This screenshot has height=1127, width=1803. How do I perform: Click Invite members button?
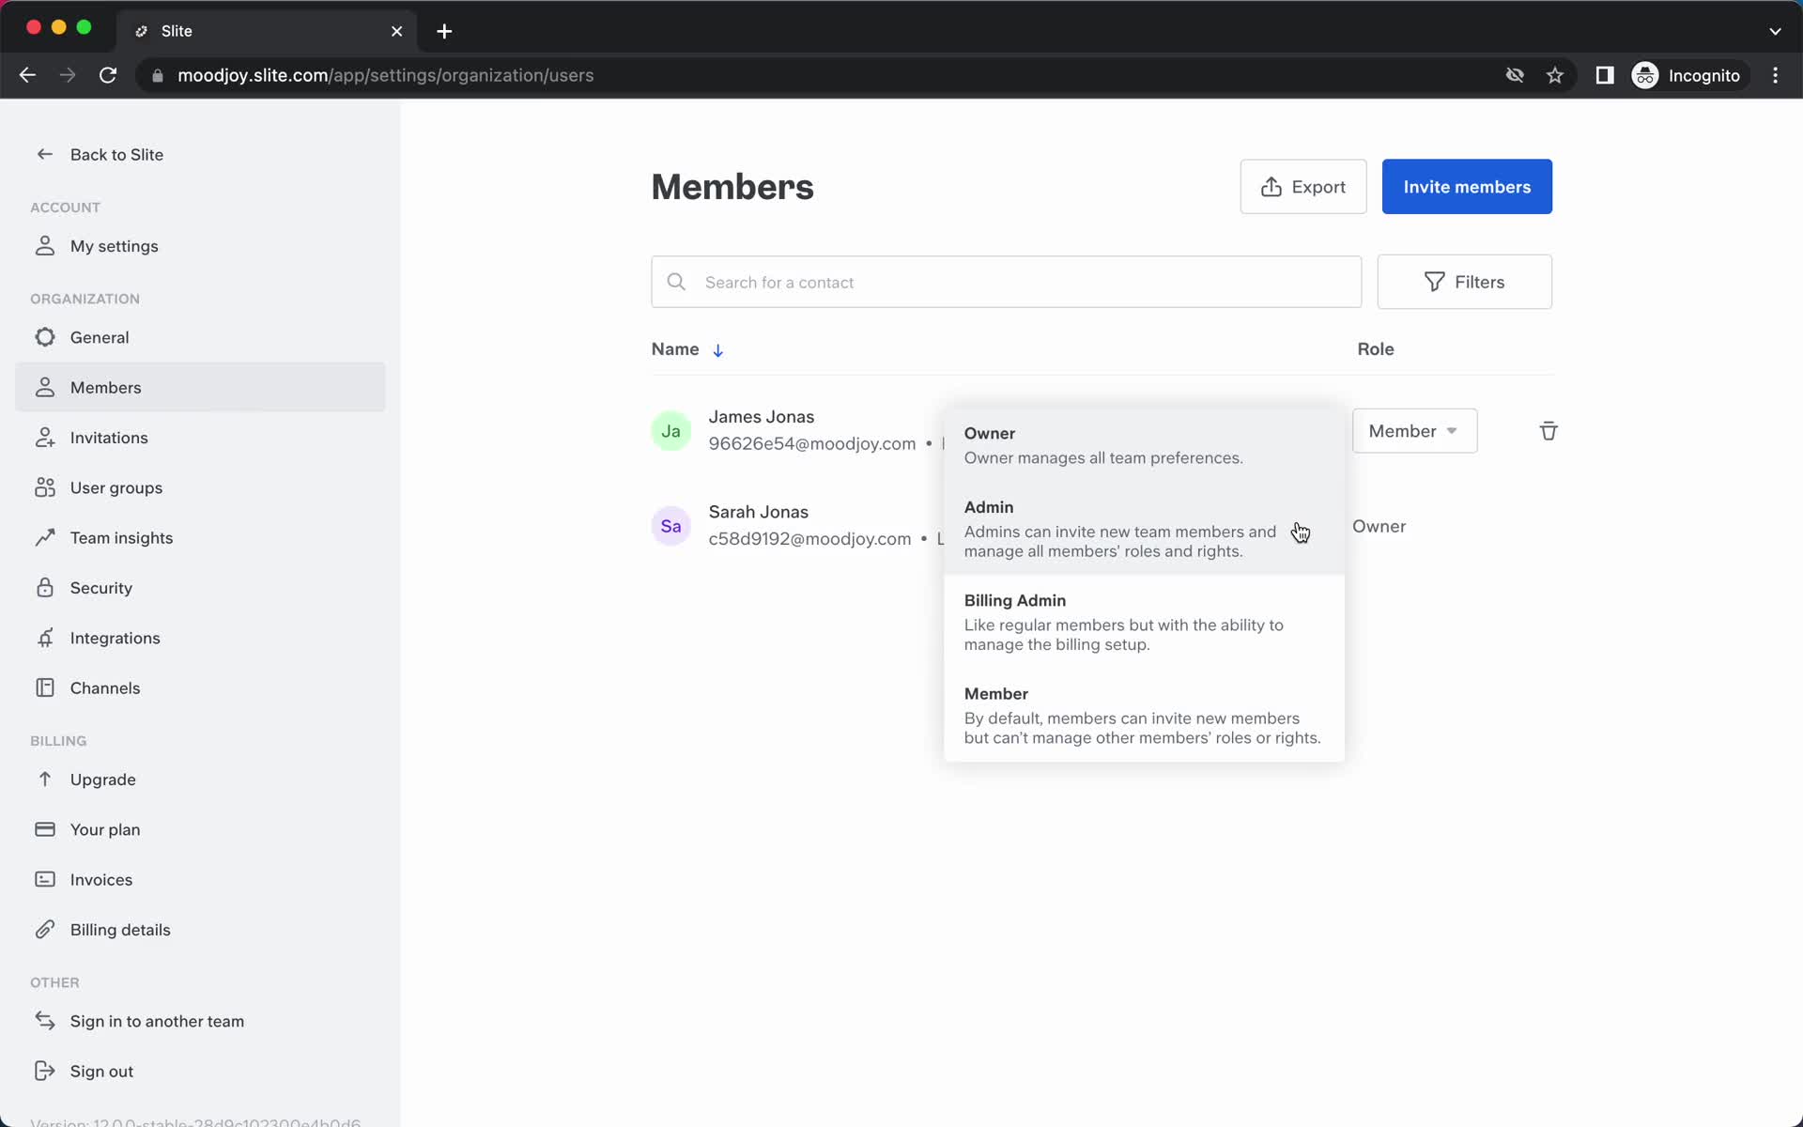click(1467, 186)
